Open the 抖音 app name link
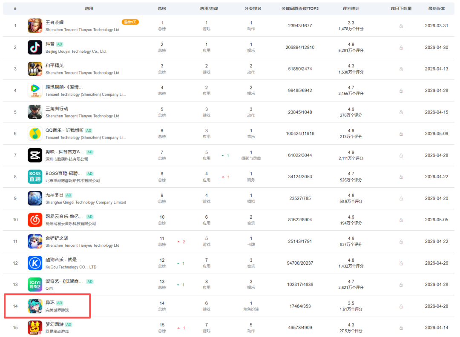460x337 pixels. [50, 44]
